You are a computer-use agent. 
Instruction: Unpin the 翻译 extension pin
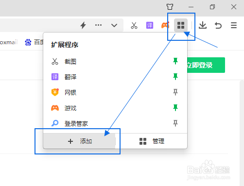click(x=175, y=77)
